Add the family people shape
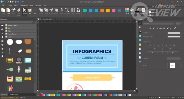 (x=10, y=88)
